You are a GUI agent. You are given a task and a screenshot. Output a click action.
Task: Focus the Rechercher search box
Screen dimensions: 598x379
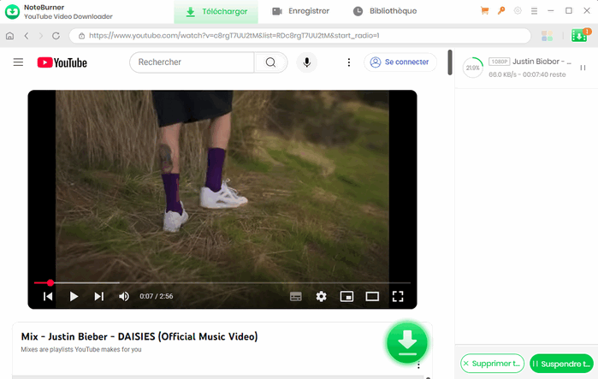pyautogui.click(x=192, y=62)
